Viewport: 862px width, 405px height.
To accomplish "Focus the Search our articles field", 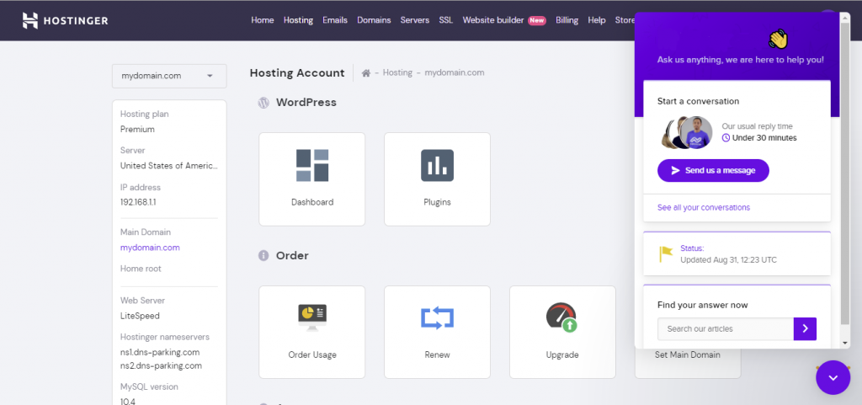I will pyautogui.click(x=726, y=328).
